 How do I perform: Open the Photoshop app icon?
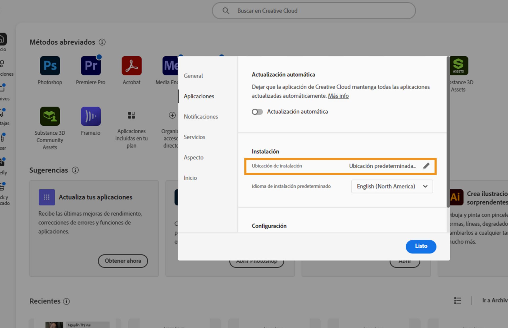click(50, 66)
